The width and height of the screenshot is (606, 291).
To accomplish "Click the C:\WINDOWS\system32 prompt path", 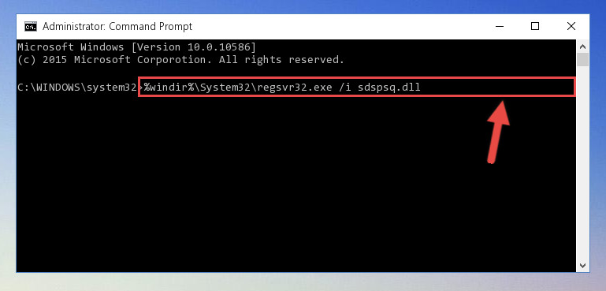I will pyautogui.click(x=77, y=88).
